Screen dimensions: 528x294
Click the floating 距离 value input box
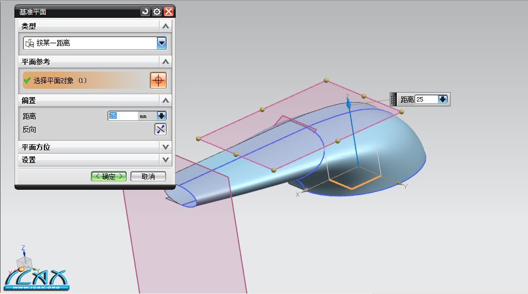point(426,99)
